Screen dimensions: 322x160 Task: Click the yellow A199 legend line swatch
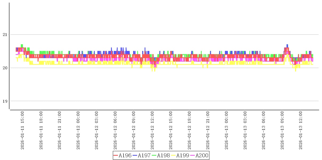point(173,155)
